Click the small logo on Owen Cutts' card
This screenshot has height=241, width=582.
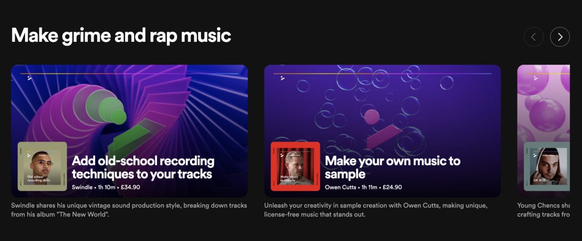[282, 78]
